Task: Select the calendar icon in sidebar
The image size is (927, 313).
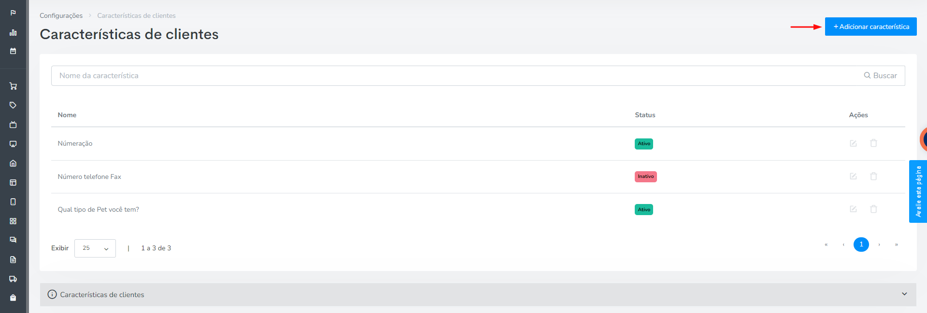Action: (x=13, y=51)
